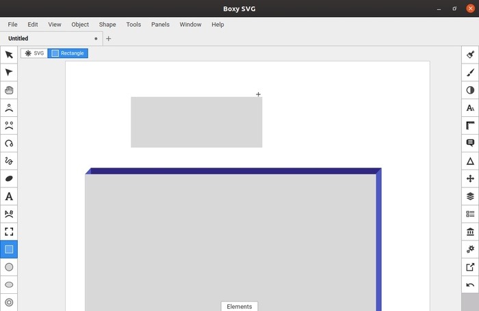Viewport: 479px width, 311px height.
Task: Switch to the Untitled document tab
Action: (51, 38)
